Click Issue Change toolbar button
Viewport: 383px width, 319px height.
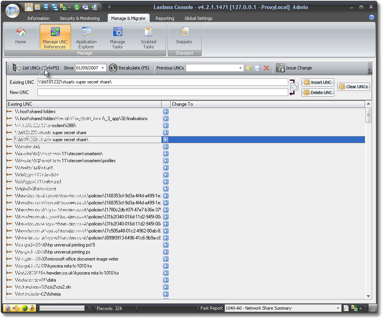294,68
